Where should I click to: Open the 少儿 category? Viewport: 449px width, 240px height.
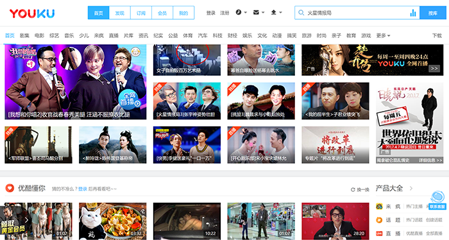84,35
